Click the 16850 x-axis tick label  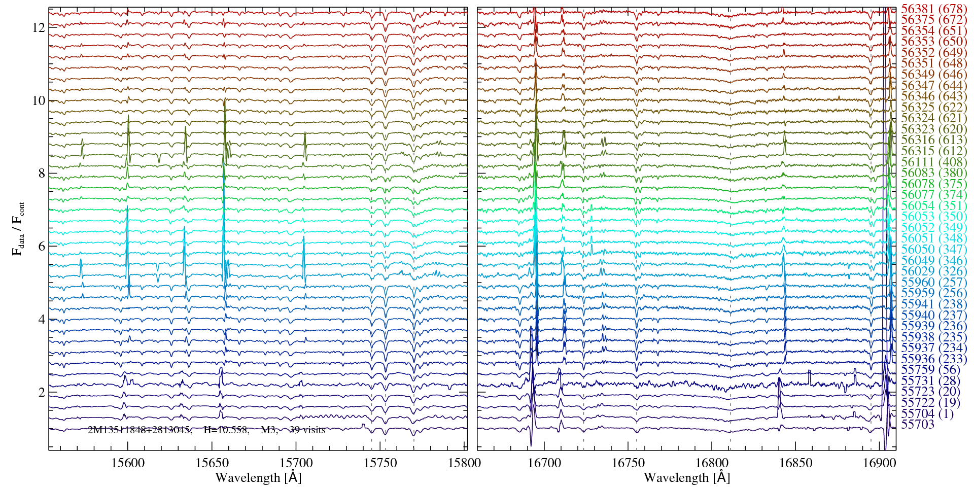795,463
